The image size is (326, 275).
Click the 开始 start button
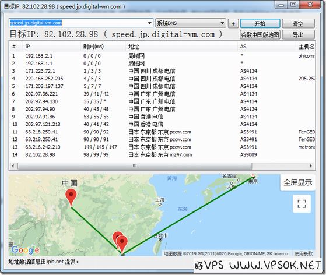click(x=260, y=23)
